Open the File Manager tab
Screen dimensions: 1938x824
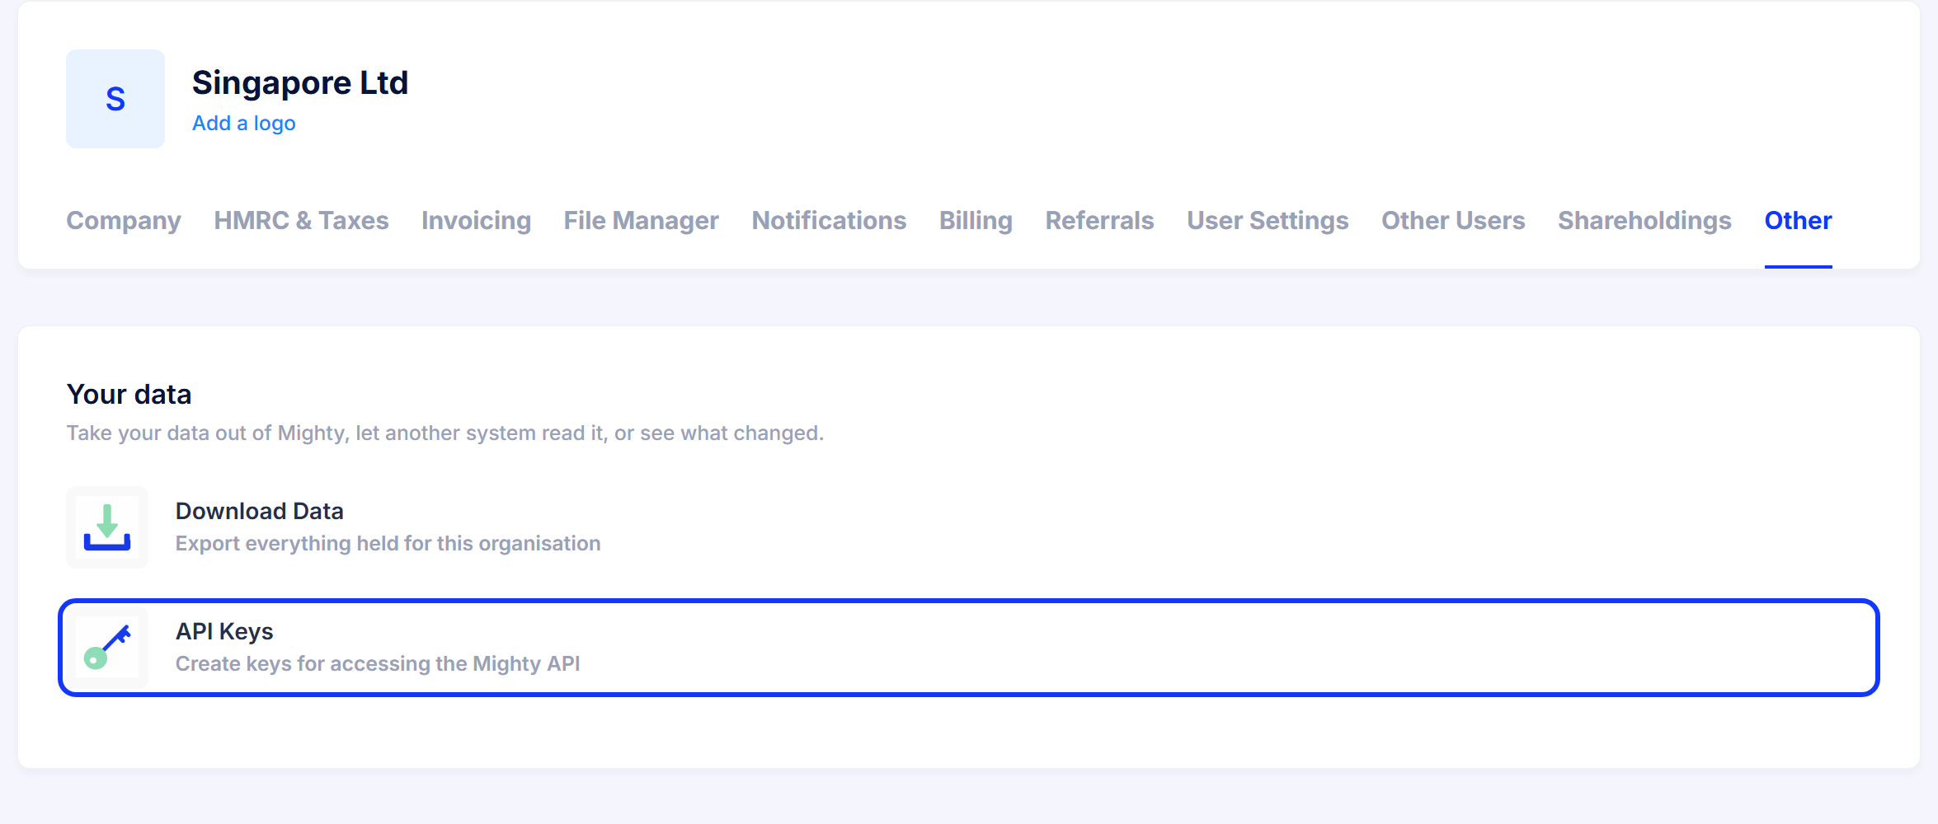coord(641,220)
